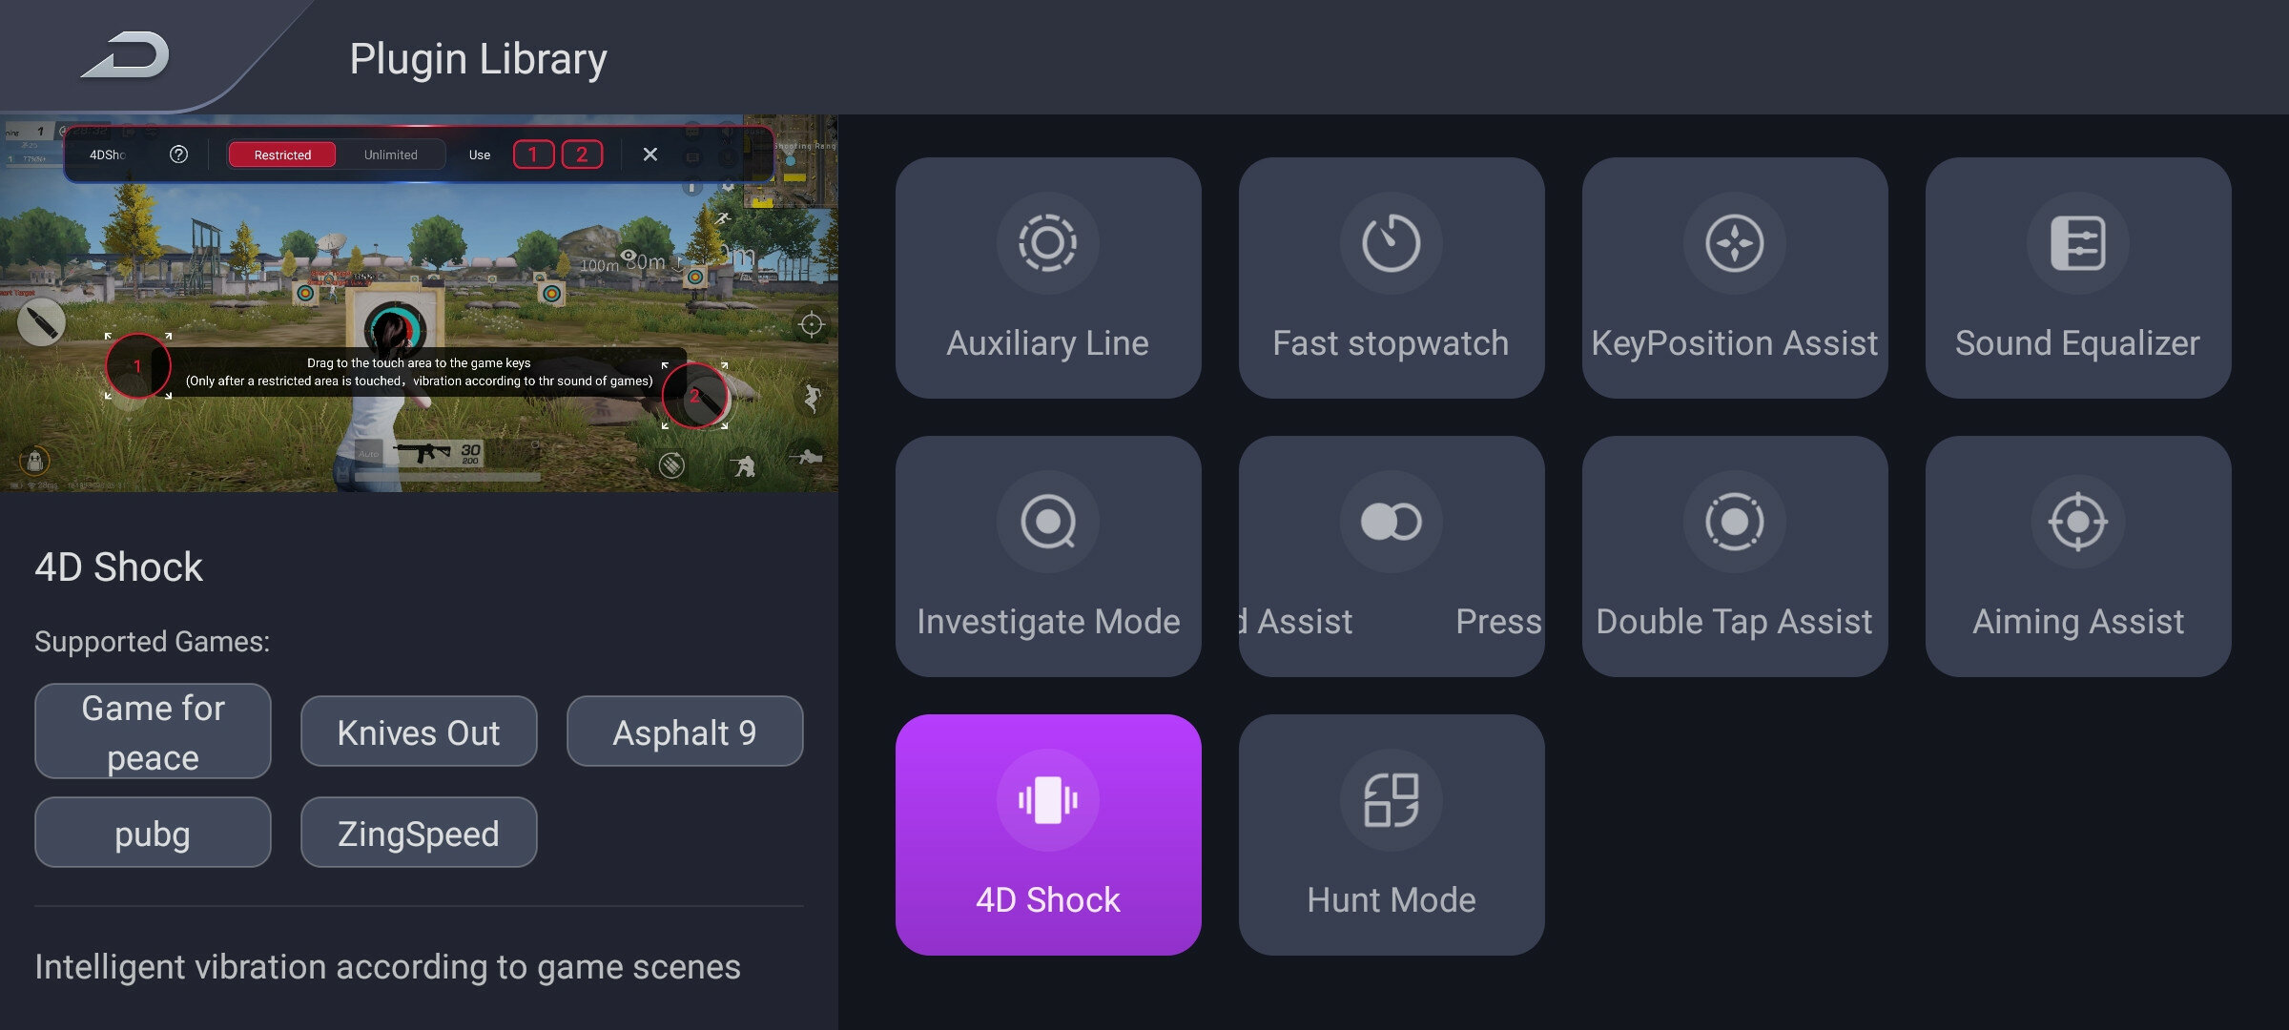Open the Auxiliary Line plugin icon
The height and width of the screenshot is (1030, 2289).
(x=1047, y=243)
